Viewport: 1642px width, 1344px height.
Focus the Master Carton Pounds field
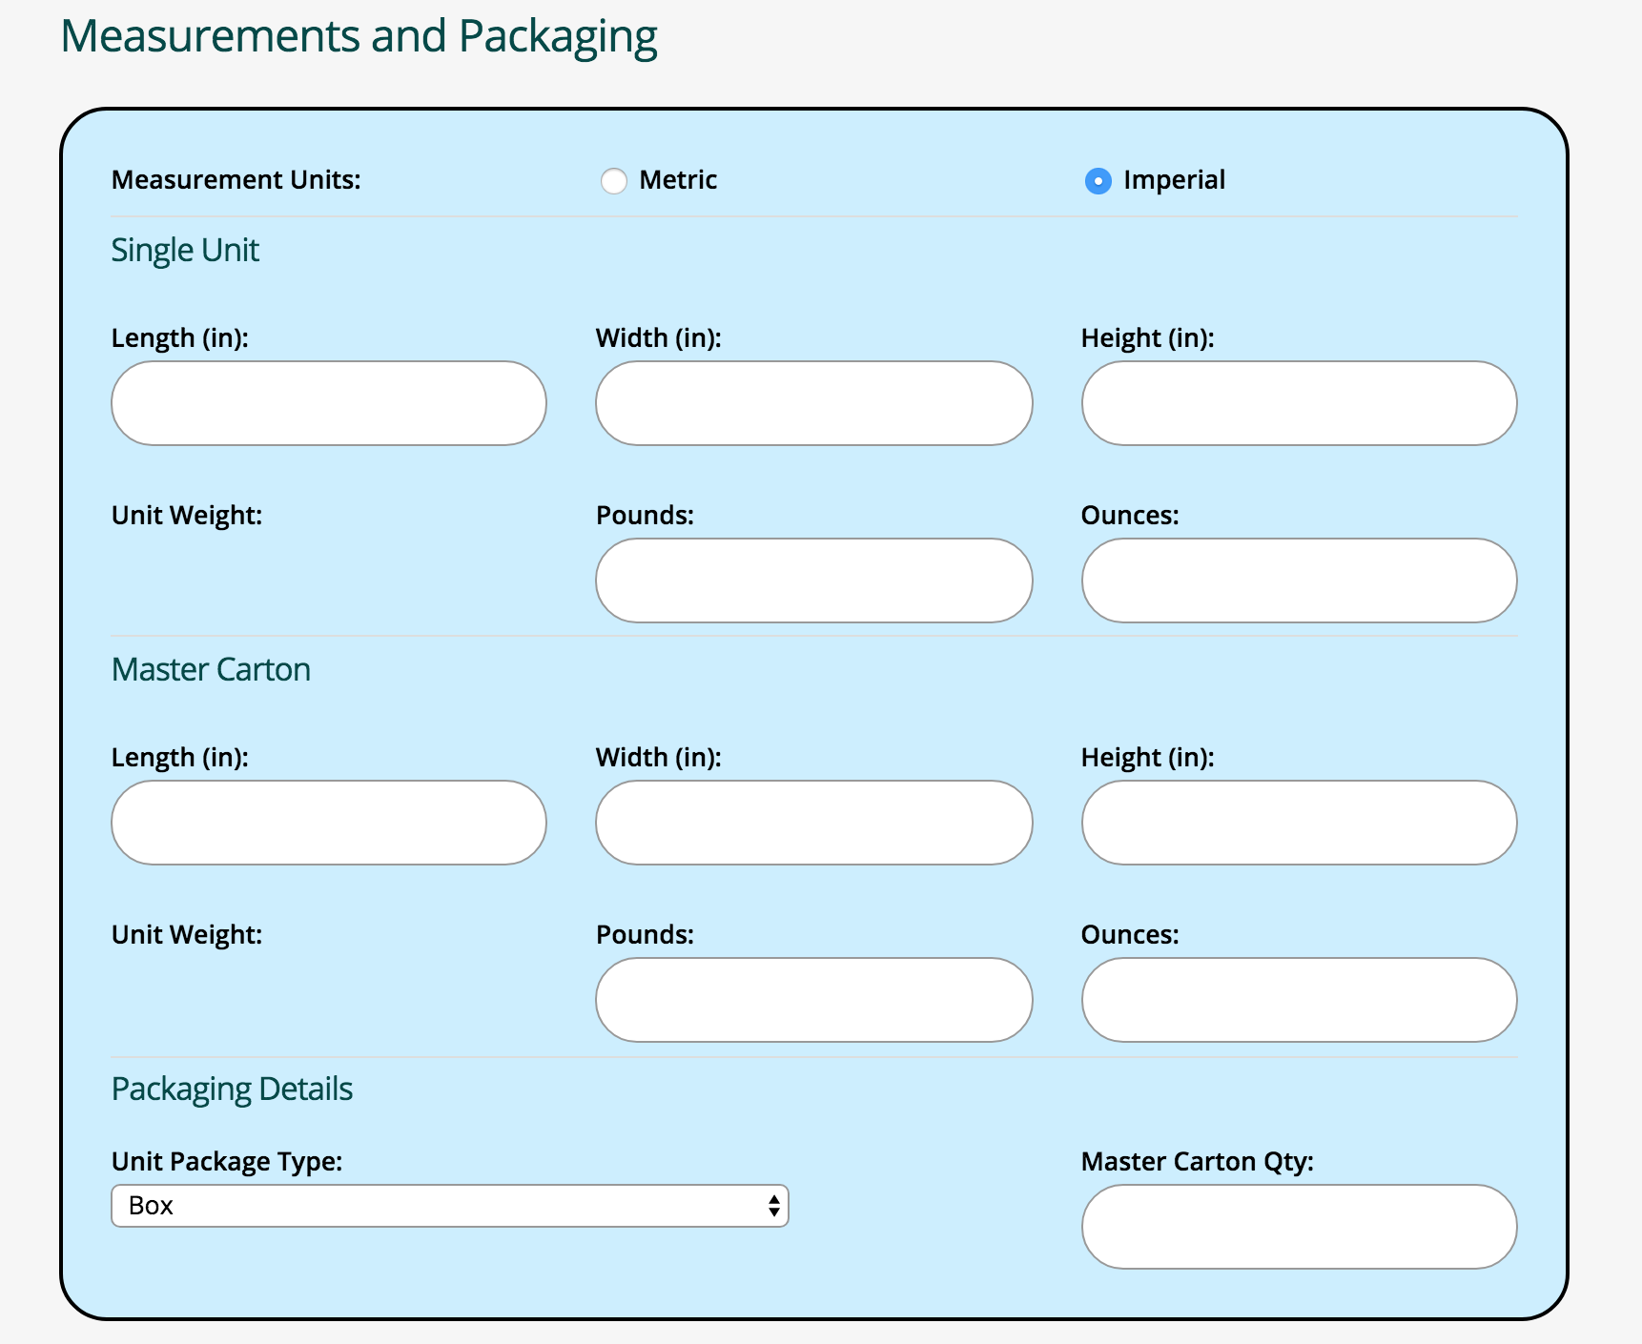814,1000
